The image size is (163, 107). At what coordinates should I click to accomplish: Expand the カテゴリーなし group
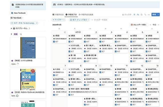tap(11, 28)
